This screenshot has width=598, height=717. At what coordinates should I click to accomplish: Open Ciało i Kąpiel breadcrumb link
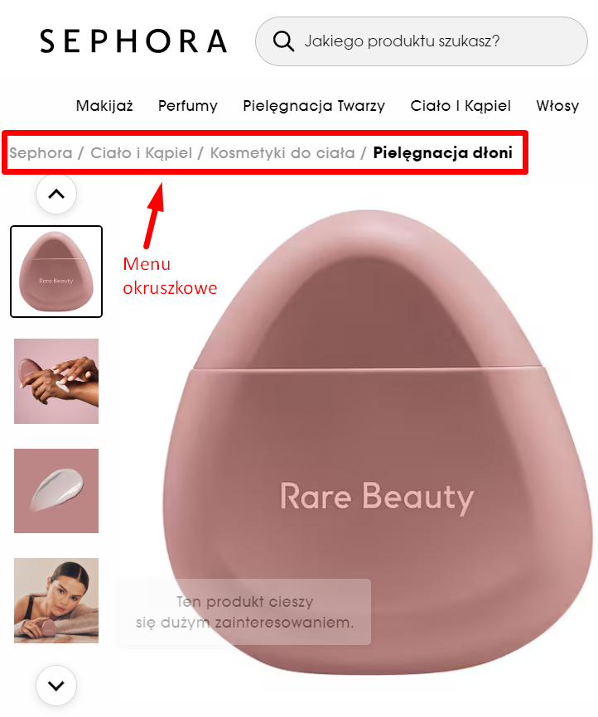(141, 152)
